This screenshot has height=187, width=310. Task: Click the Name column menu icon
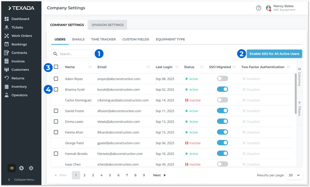(x=91, y=67)
